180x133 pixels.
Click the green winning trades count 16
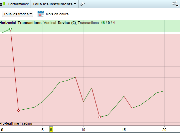tap(103, 23)
